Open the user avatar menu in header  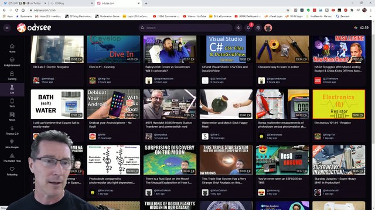268,28
